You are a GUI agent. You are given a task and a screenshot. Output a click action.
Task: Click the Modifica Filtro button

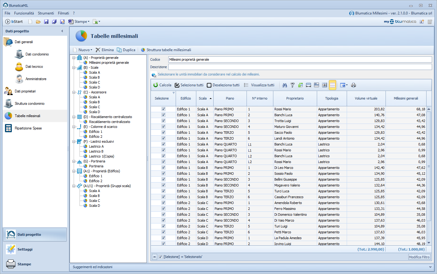coord(419,257)
